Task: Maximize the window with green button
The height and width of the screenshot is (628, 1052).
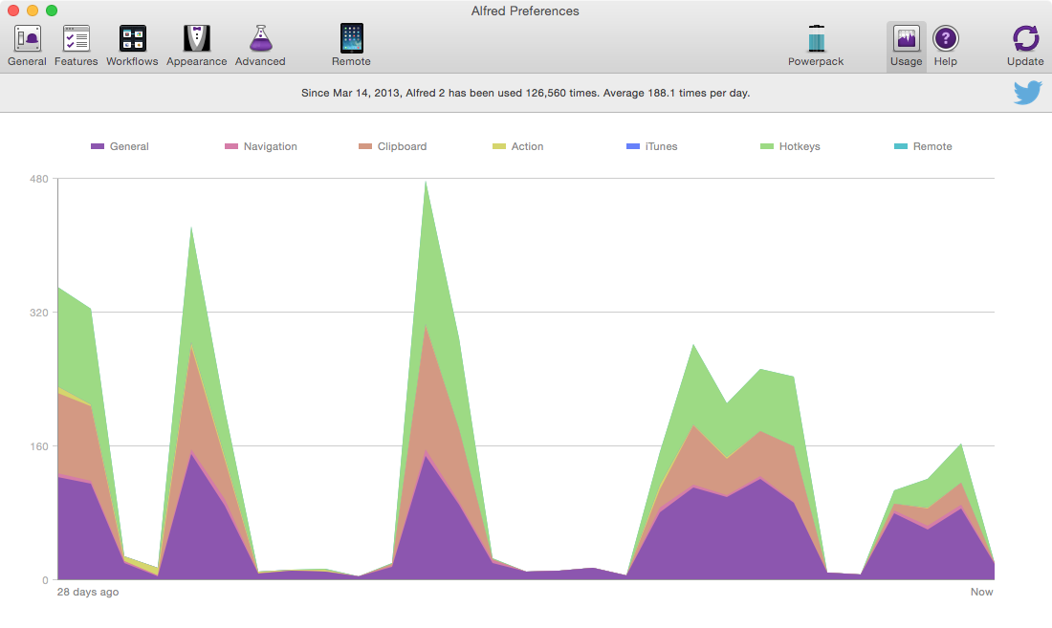Action: click(x=52, y=11)
